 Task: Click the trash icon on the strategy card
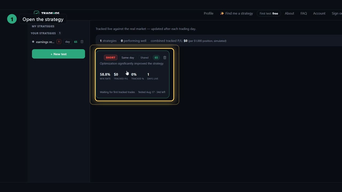click(165, 58)
